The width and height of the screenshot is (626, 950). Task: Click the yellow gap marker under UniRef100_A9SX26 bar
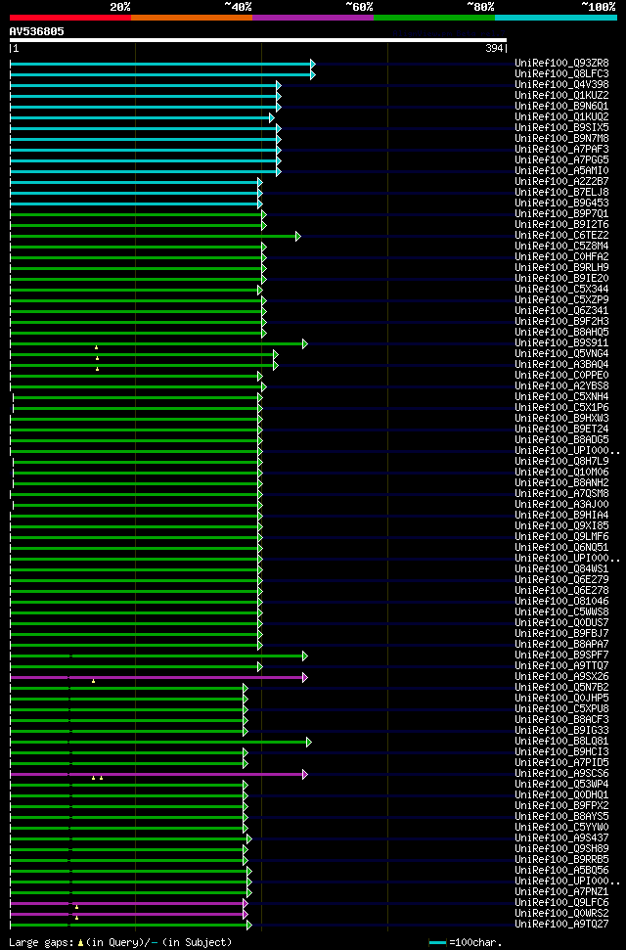click(93, 681)
